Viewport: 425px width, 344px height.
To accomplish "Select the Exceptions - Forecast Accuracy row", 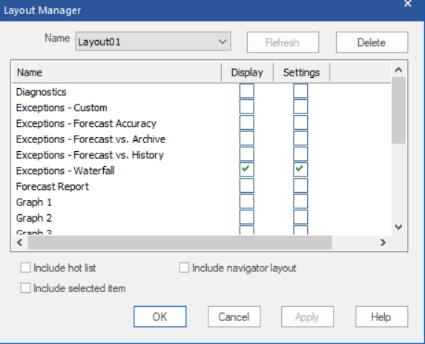I will coord(202,124).
